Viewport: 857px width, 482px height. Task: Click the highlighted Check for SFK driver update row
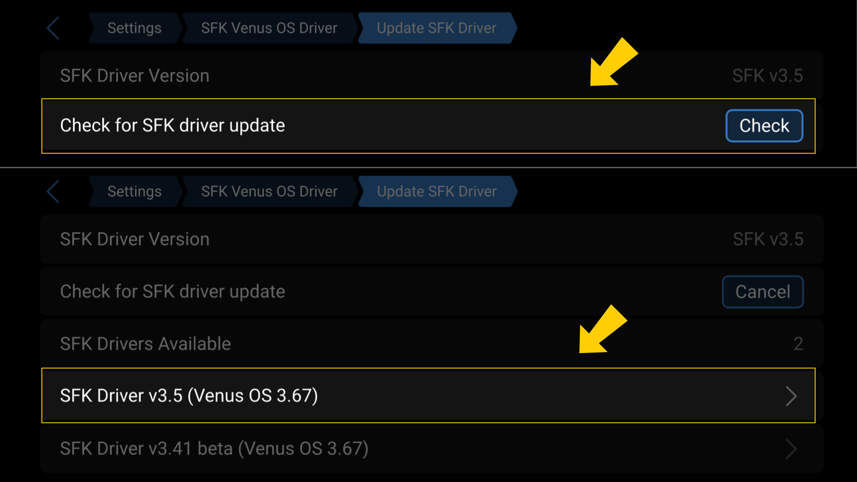(312, 125)
